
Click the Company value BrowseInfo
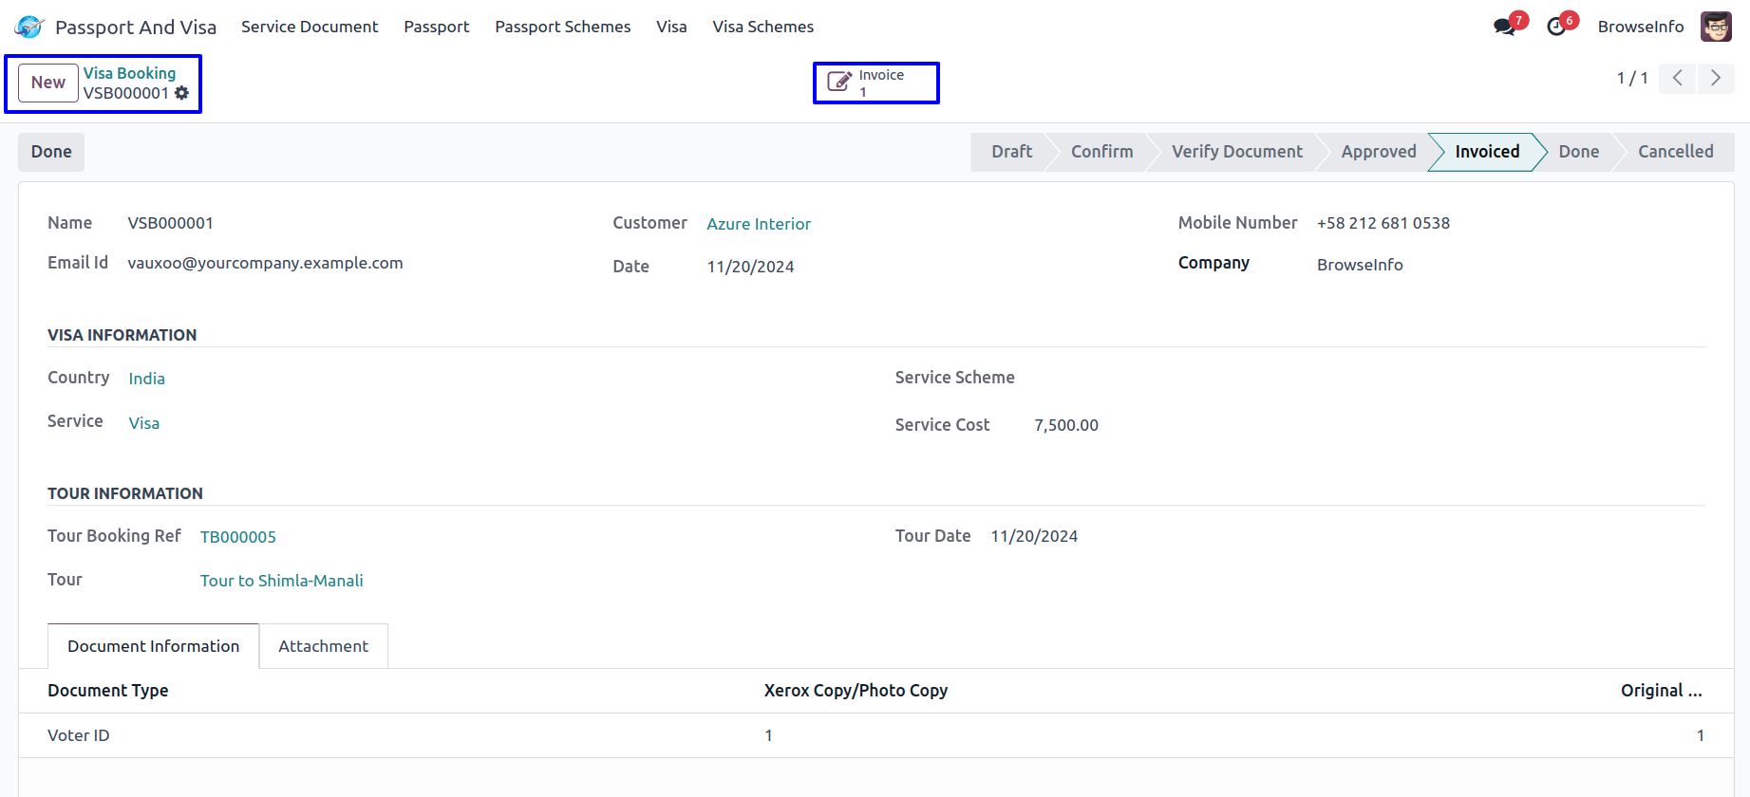click(x=1360, y=265)
